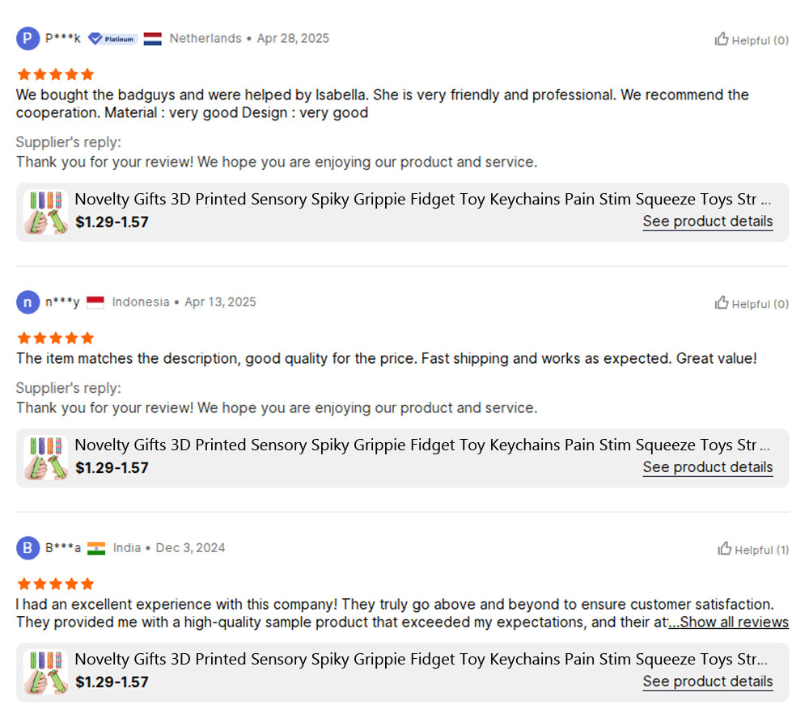The image size is (809, 709).
Task: Click the five-star rating on P***k's review
Action: [56, 74]
